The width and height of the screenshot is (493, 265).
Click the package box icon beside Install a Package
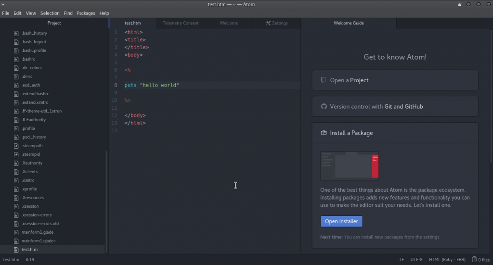324,133
